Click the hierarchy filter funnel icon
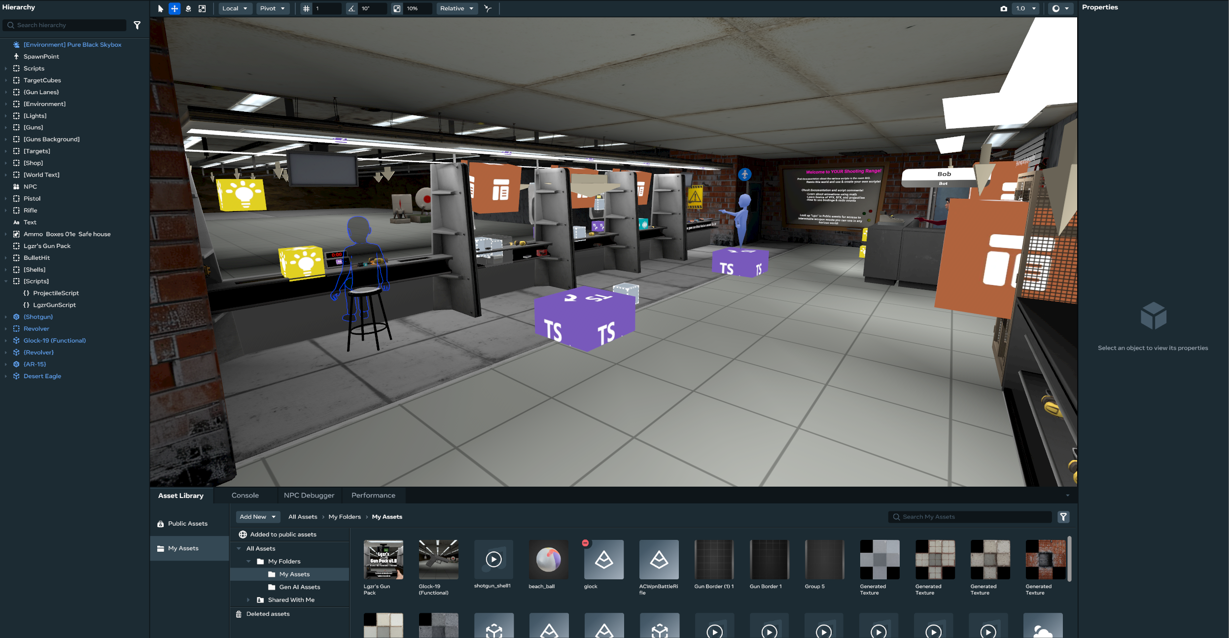Image resolution: width=1229 pixels, height=638 pixels. [137, 25]
